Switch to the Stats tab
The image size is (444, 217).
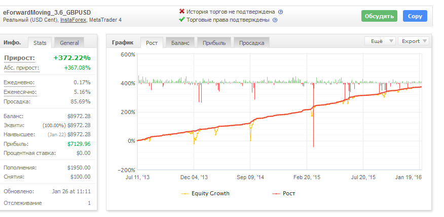40,43
